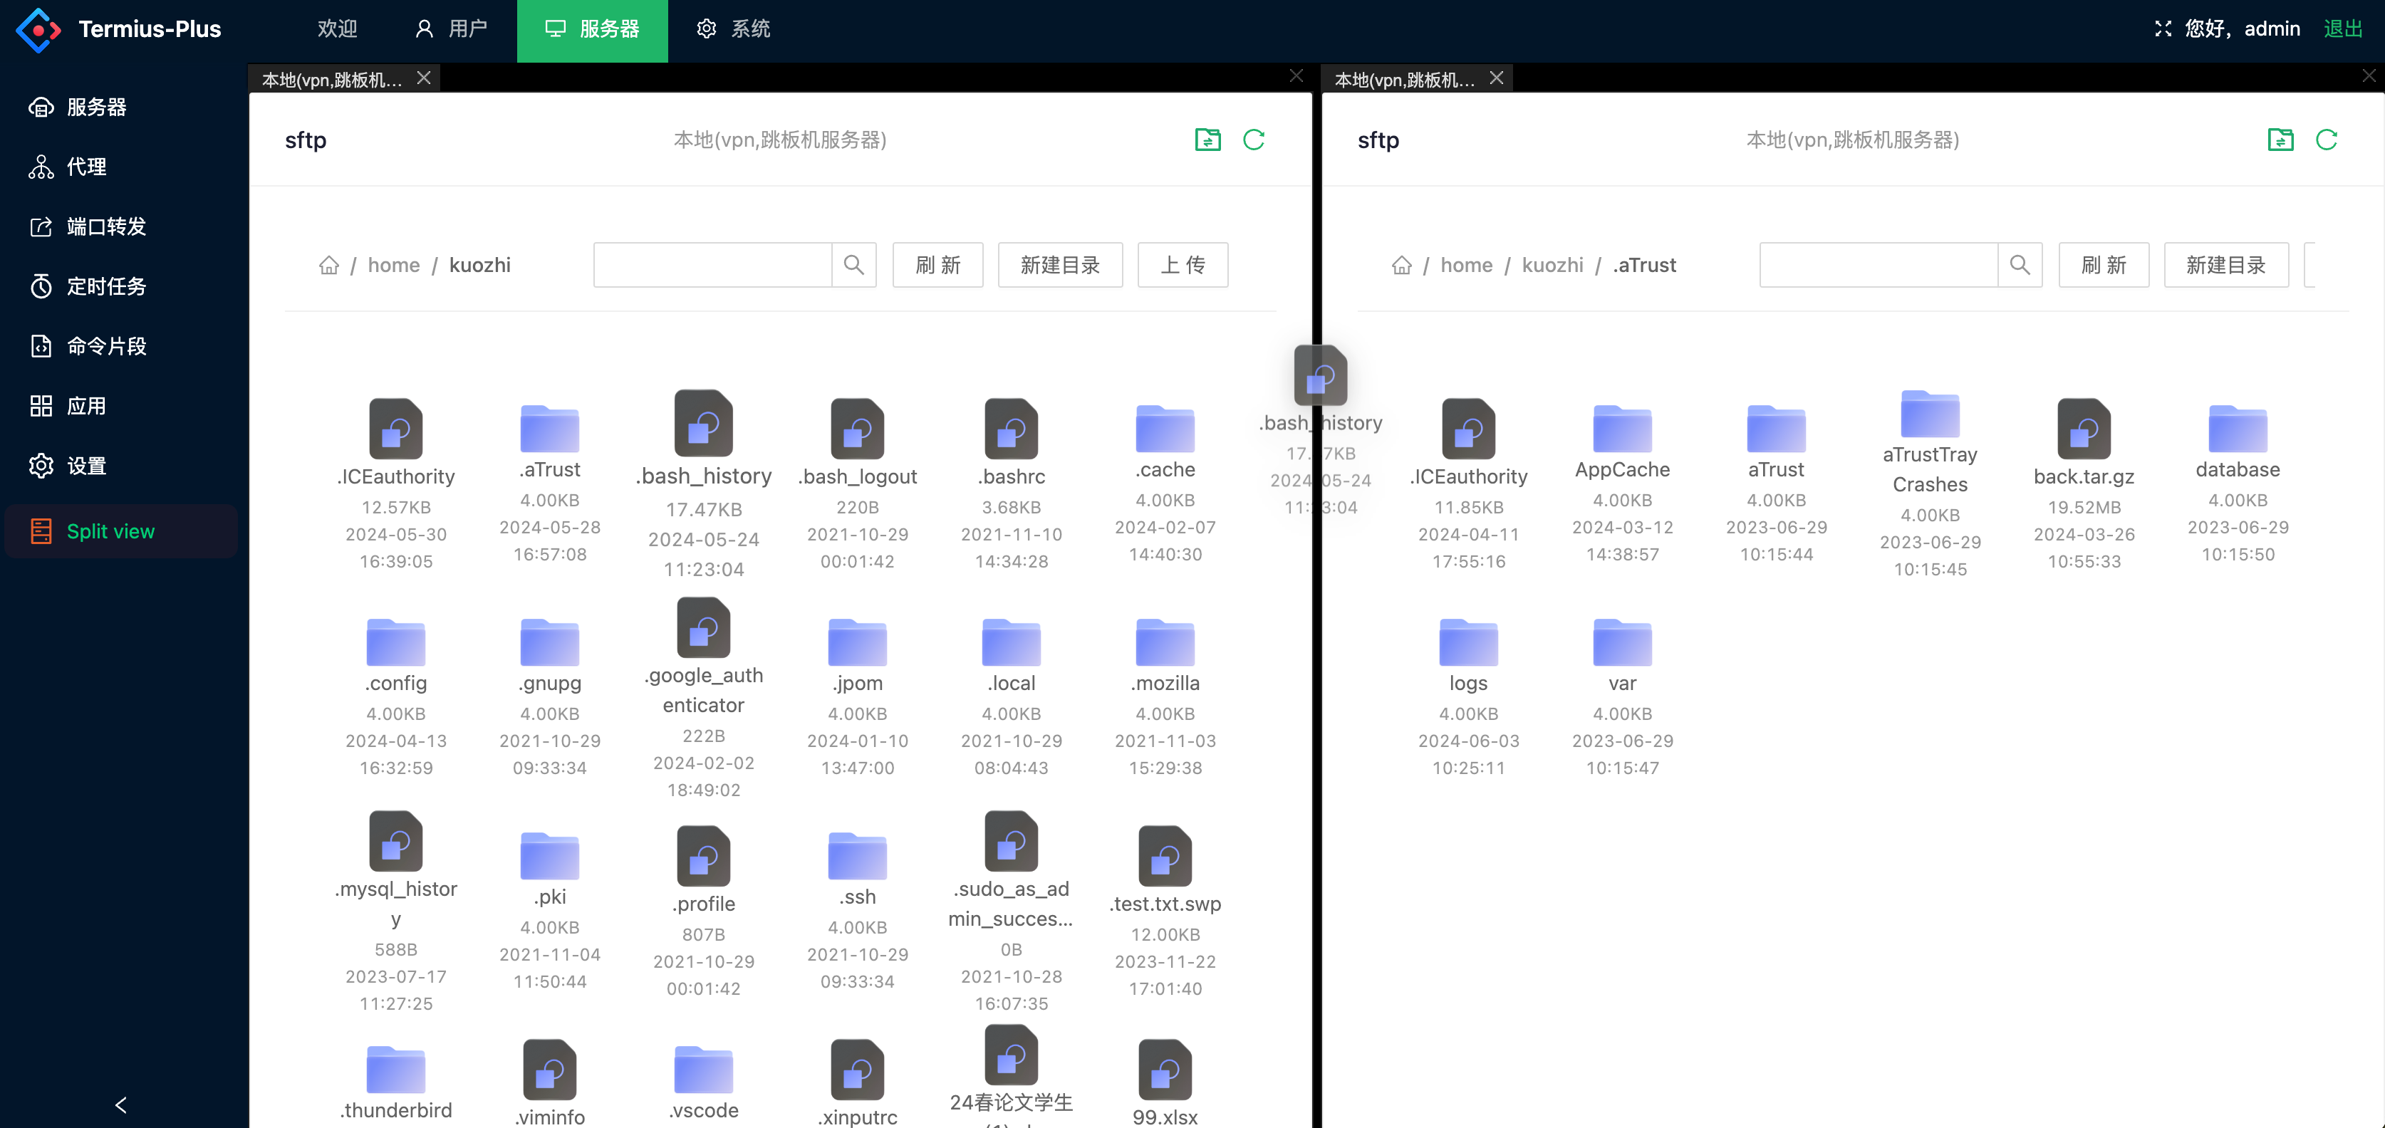The height and width of the screenshot is (1128, 2385).
Task: Switch to the 欢迎 top menu
Action: pyautogui.click(x=337, y=30)
